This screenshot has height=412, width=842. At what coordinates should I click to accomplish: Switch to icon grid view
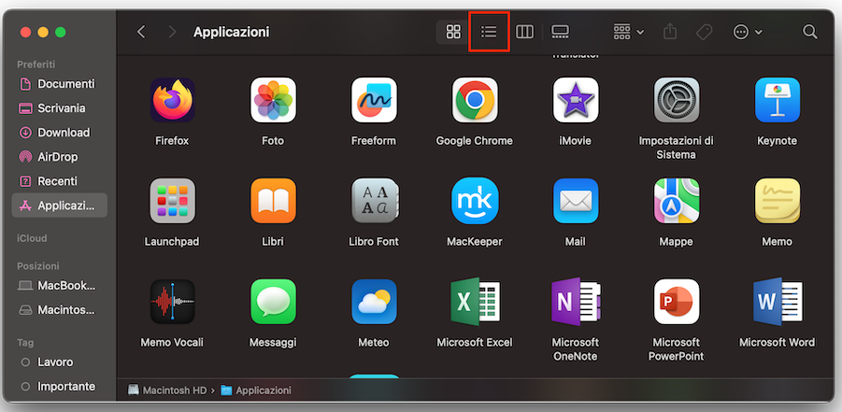[x=453, y=32]
